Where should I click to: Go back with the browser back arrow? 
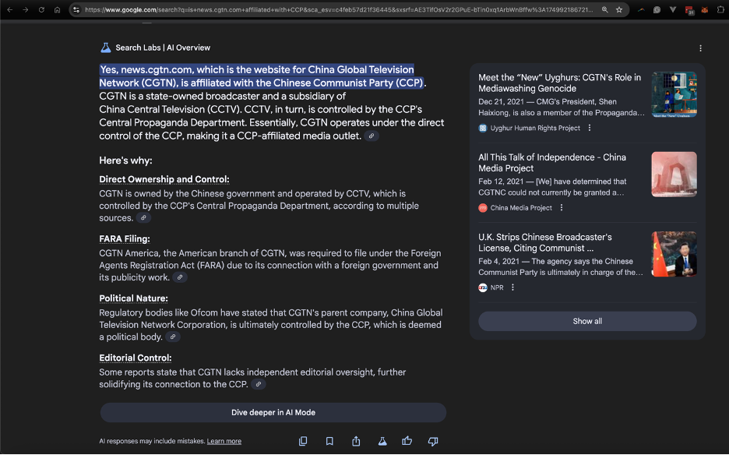click(x=9, y=10)
